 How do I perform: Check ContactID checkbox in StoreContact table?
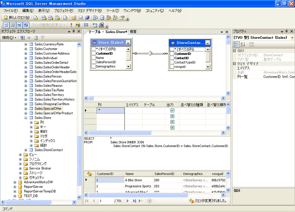[x=172, y=58]
